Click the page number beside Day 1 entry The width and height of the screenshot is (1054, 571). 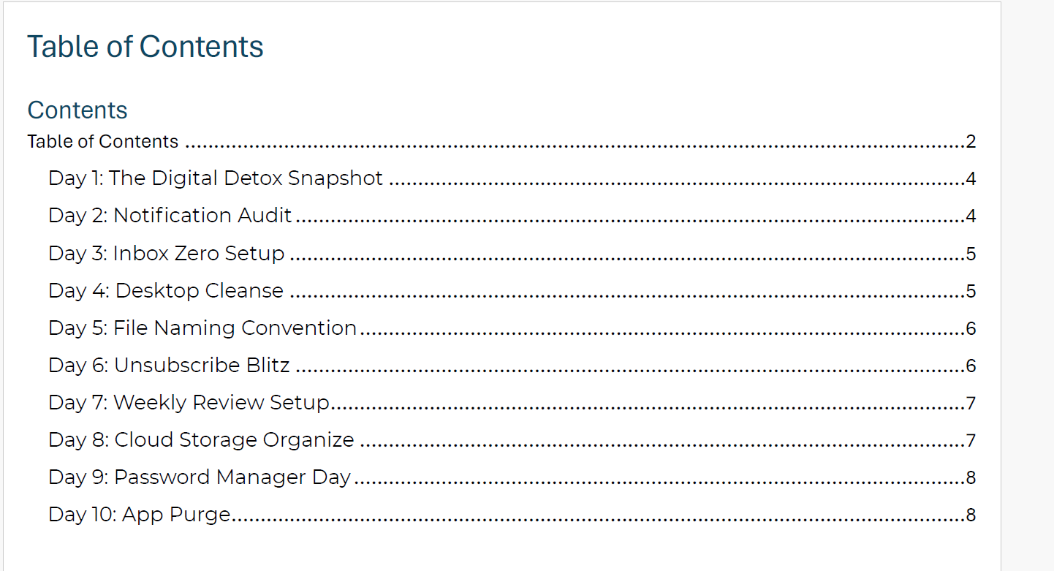pos(971,179)
